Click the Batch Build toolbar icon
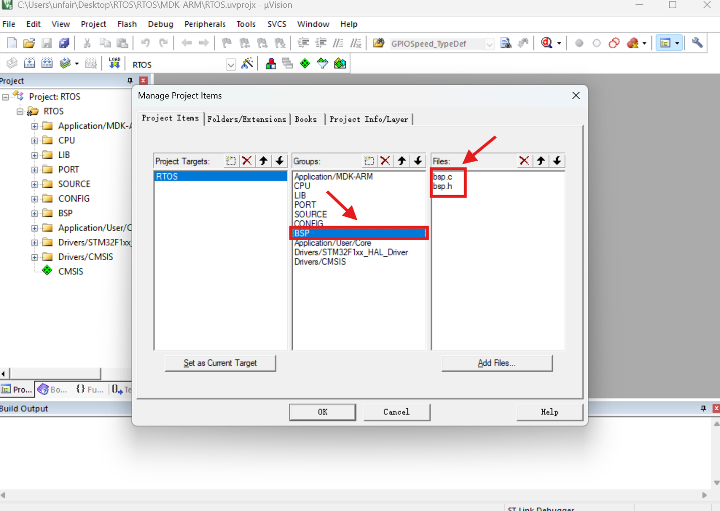 click(65, 63)
